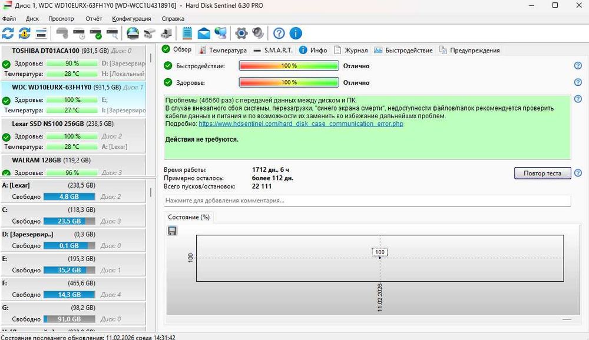589x340 pixels.
Task: Click the computer with disk toolbar icon
Action: [166, 34]
